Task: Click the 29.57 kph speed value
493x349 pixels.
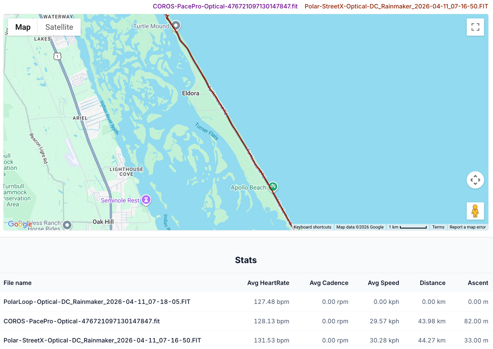Action: point(384,321)
